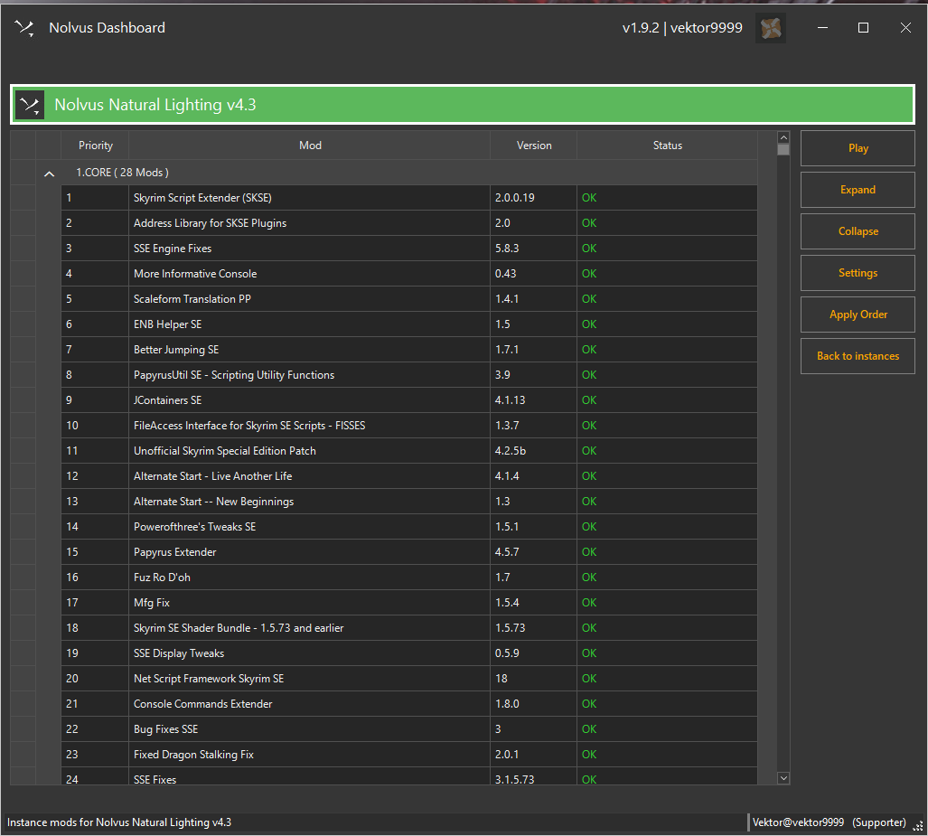This screenshot has height=836, width=928.
Task: Click the scrollbar up arrow
Action: [783, 137]
